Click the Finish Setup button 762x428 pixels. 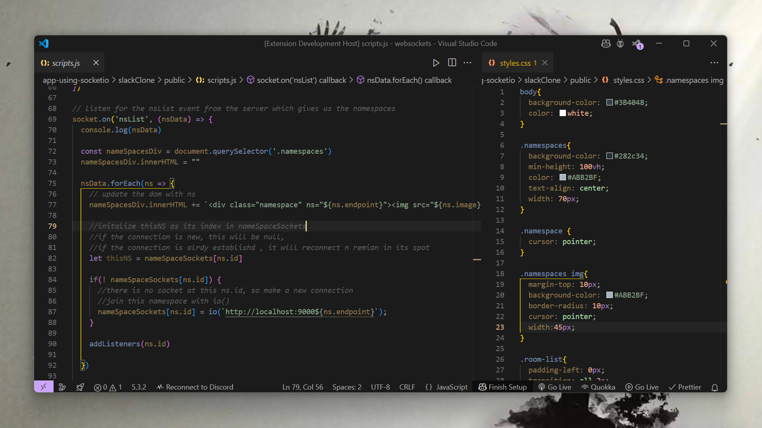click(x=503, y=387)
